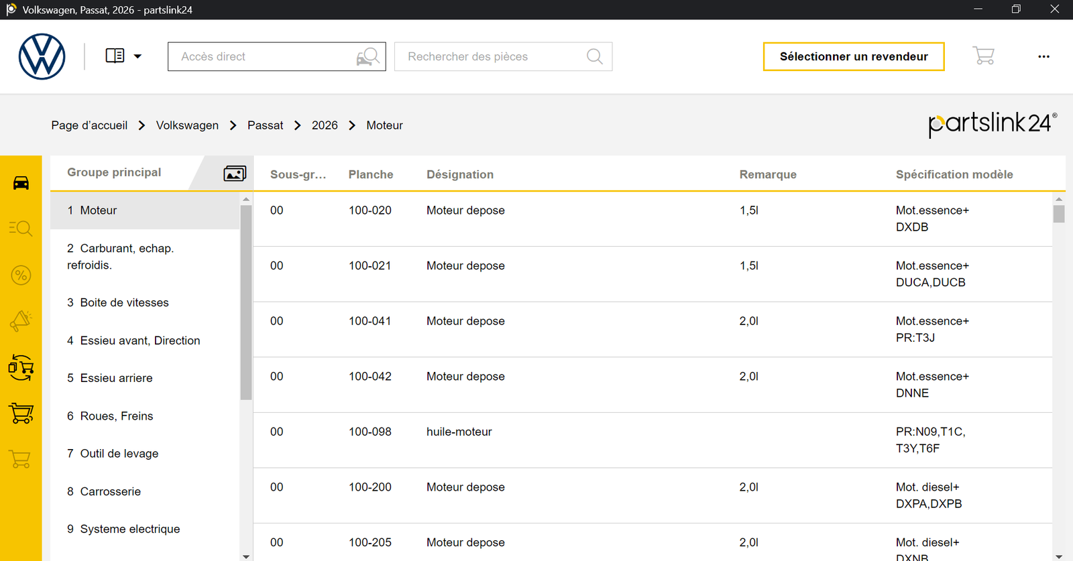Viewport: 1073px width, 561px height.
Task: Select group 3 Boite de vitesses
Action: click(x=145, y=303)
